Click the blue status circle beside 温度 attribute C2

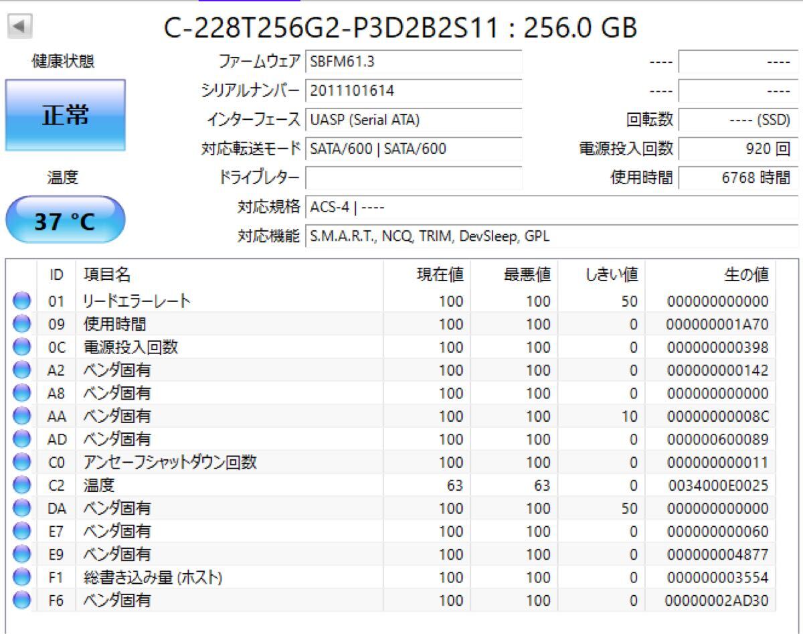[21, 485]
